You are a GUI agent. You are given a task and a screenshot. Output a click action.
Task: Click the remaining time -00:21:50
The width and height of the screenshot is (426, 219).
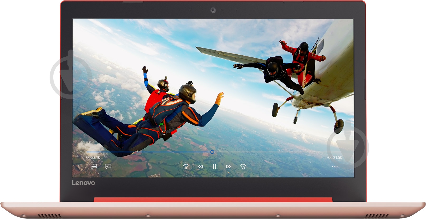(334, 157)
